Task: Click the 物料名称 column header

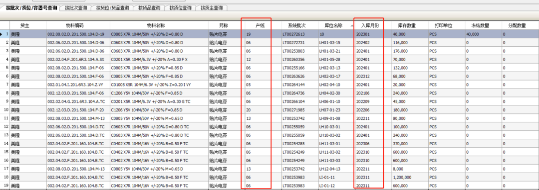Action: (x=156, y=25)
